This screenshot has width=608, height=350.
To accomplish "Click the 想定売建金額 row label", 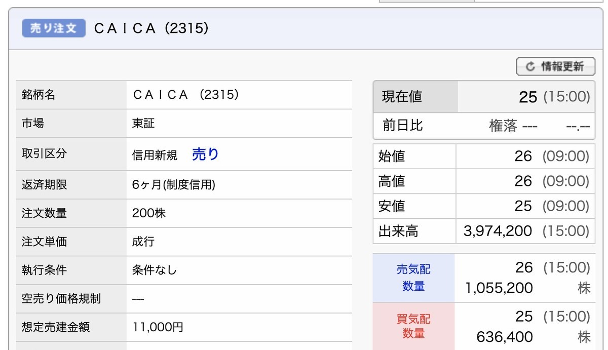I will tap(55, 327).
